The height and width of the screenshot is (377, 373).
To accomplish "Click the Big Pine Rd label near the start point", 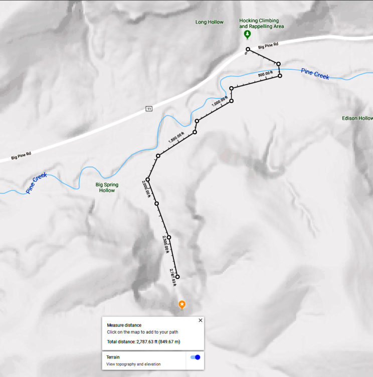I will click(268, 46).
